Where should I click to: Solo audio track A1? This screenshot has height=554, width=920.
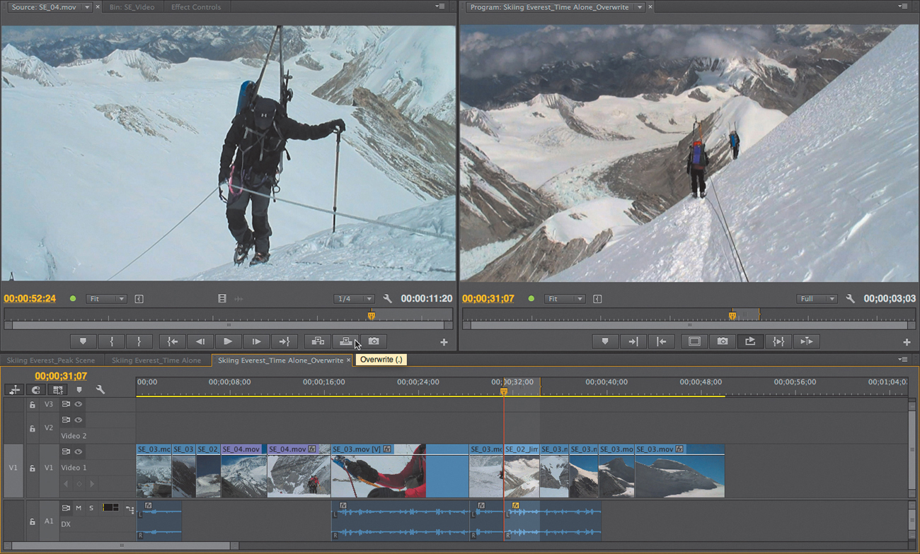[x=91, y=508]
